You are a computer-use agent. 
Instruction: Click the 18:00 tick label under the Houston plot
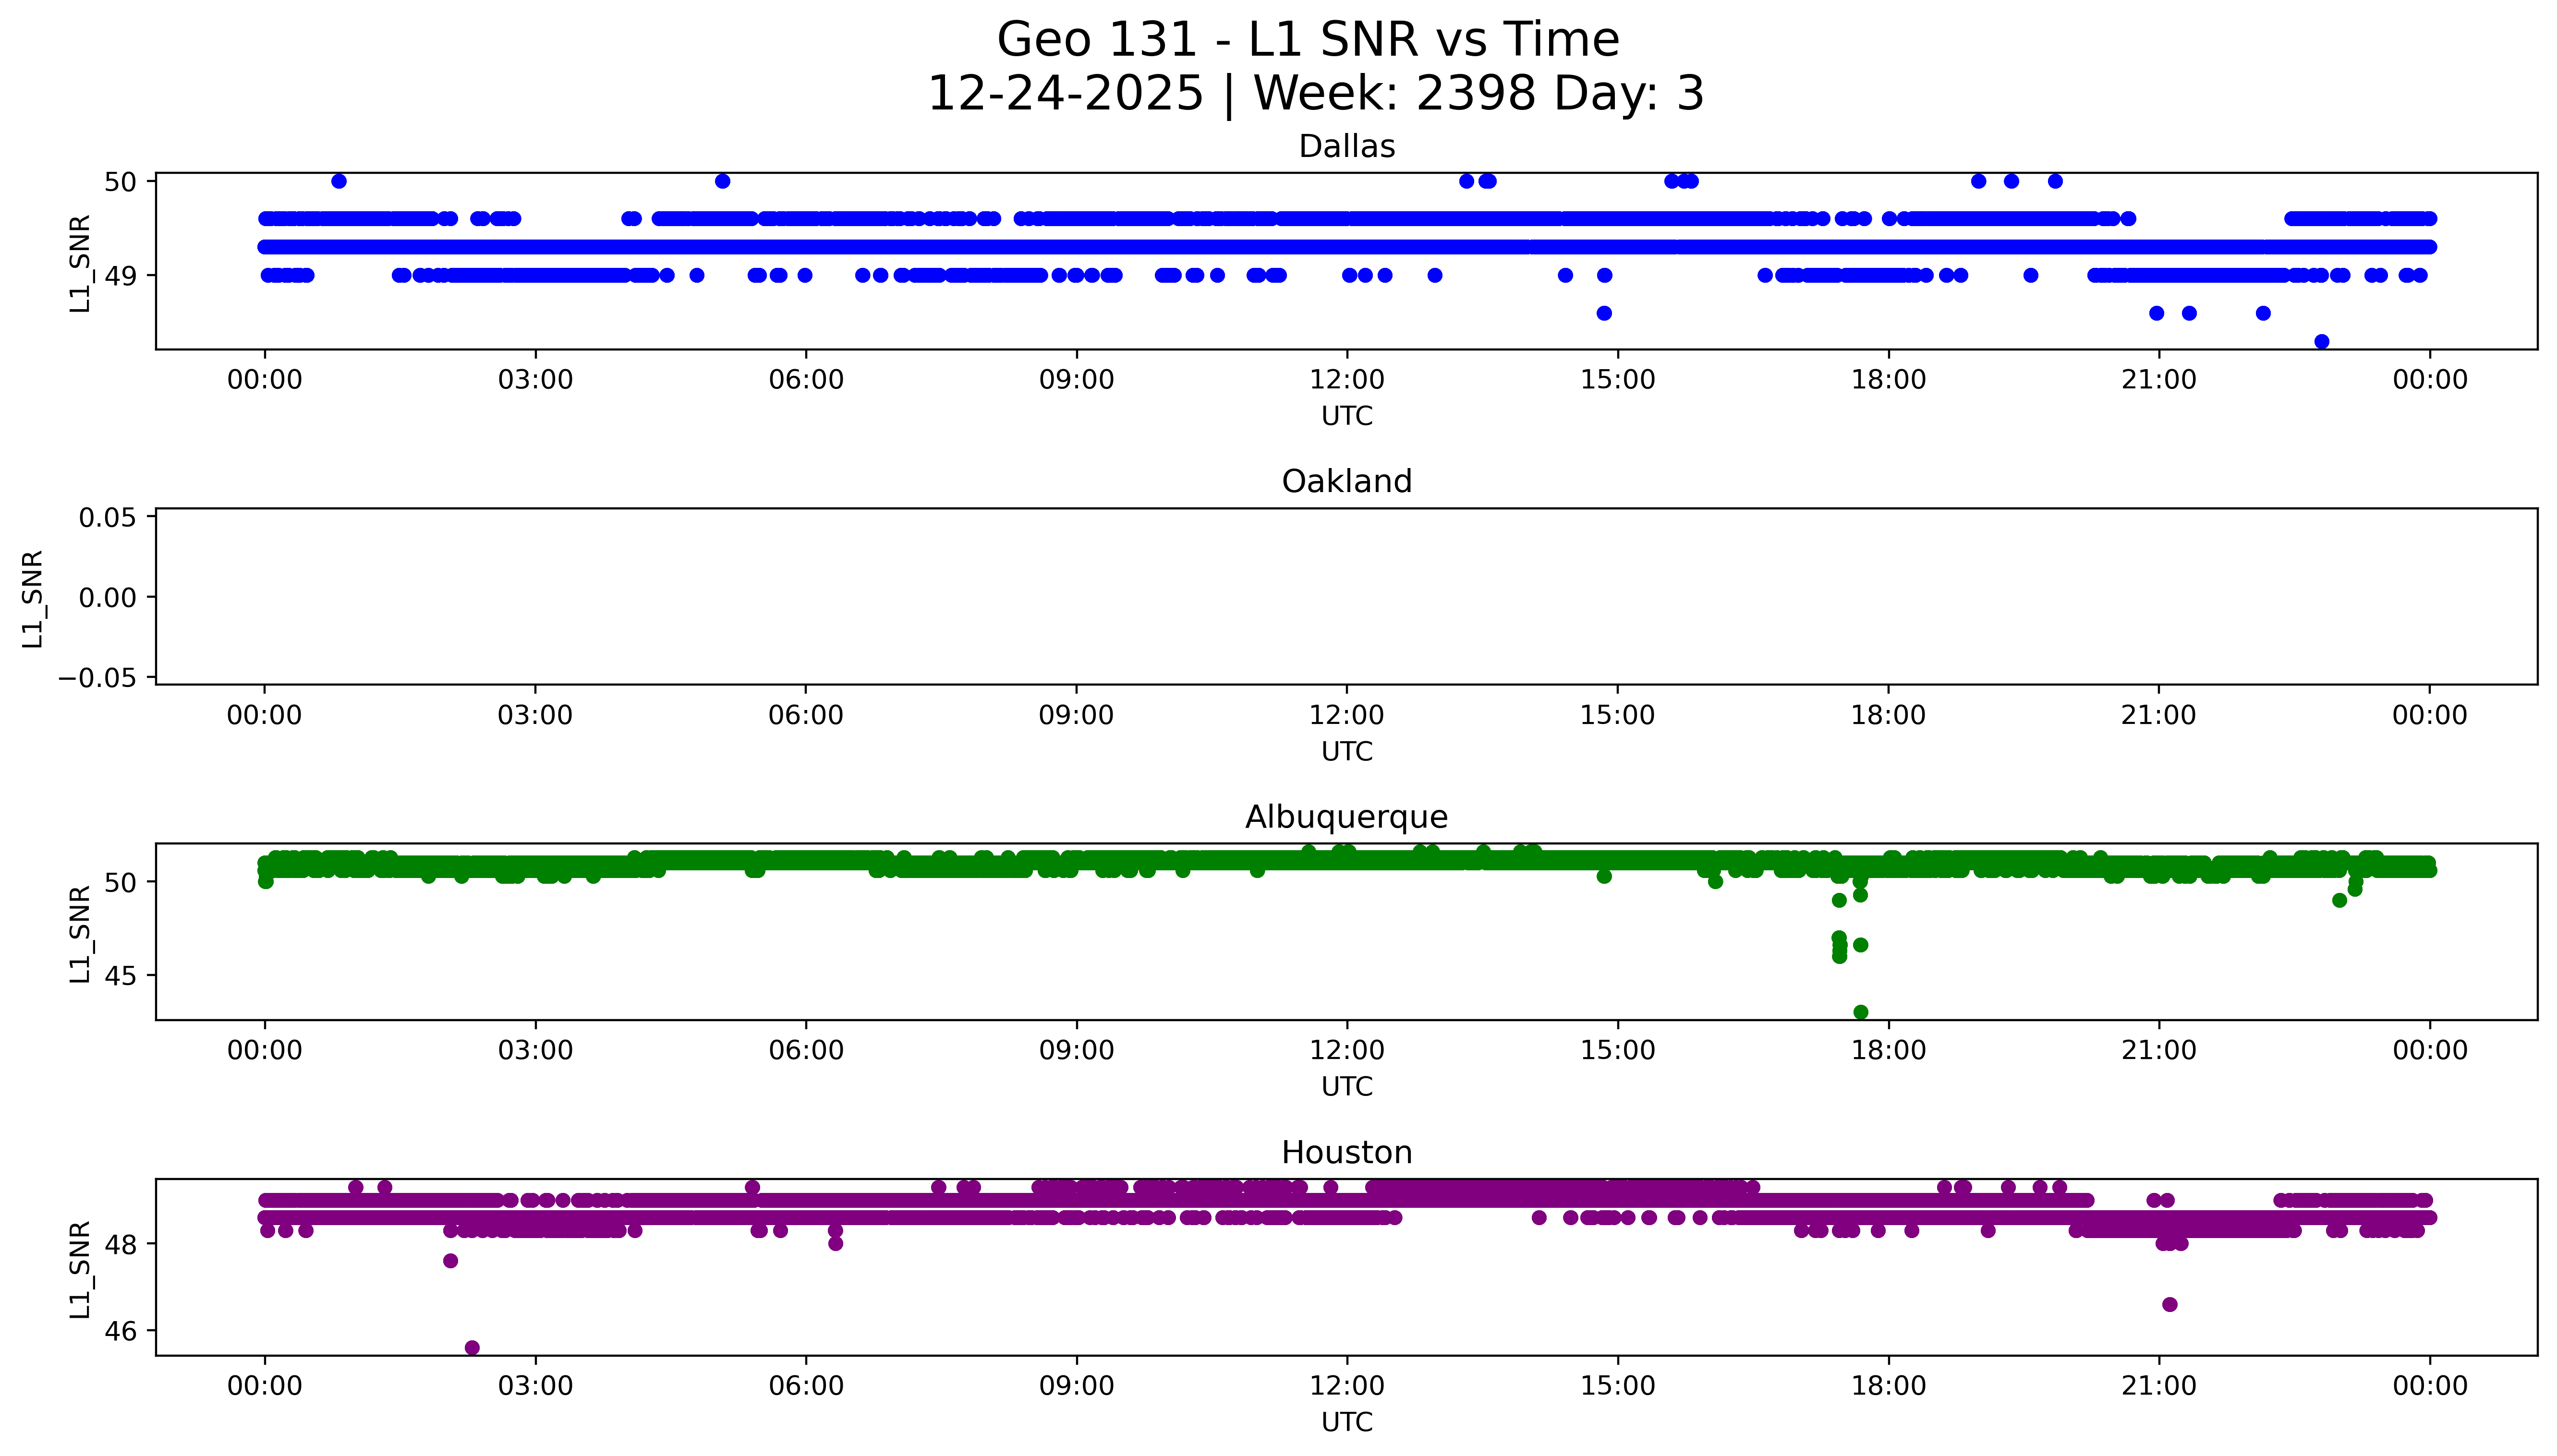pyautogui.click(x=1888, y=1386)
